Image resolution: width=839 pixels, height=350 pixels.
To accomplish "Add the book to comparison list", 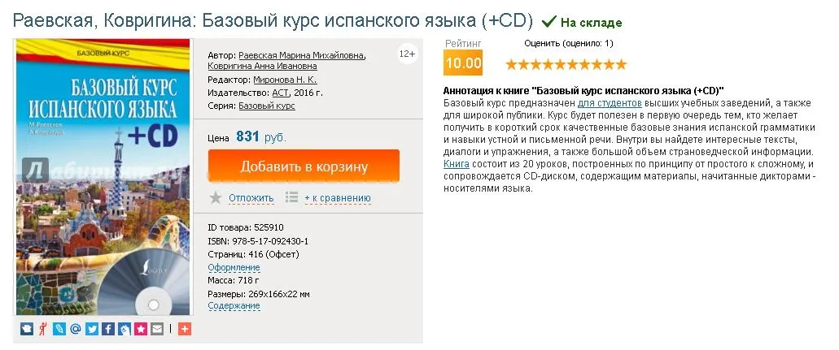I will pyautogui.click(x=337, y=197).
